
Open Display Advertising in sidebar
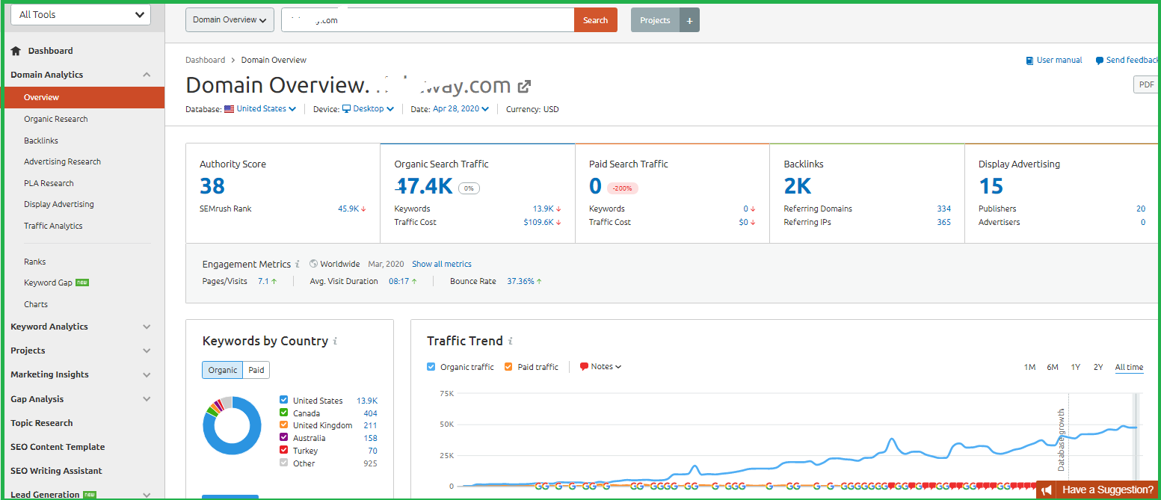(x=59, y=204)
